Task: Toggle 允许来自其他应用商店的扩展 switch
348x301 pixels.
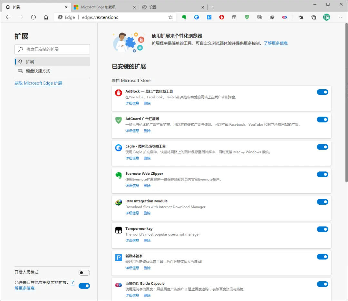Action: coord(84,286)
